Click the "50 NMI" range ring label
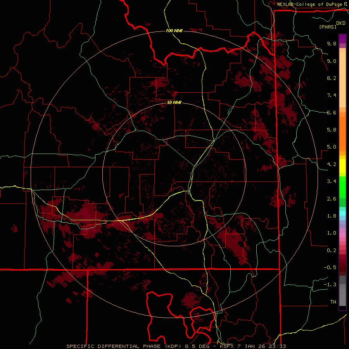 (174, 103)
